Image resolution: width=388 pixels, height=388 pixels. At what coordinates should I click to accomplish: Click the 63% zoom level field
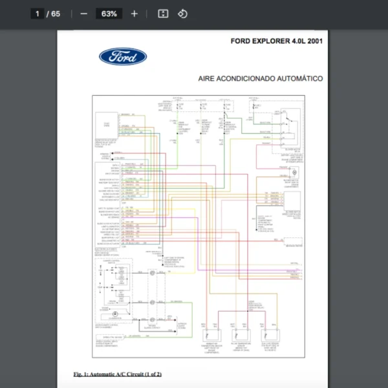click(109, 14)
